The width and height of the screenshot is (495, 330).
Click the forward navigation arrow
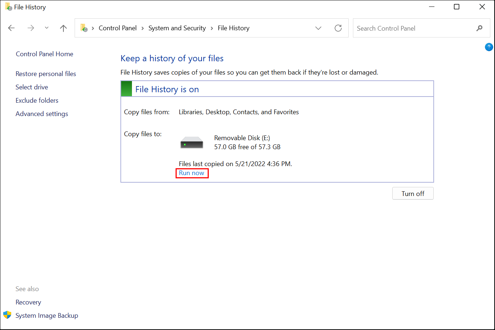pyautogui.click(x=31, y=28)
